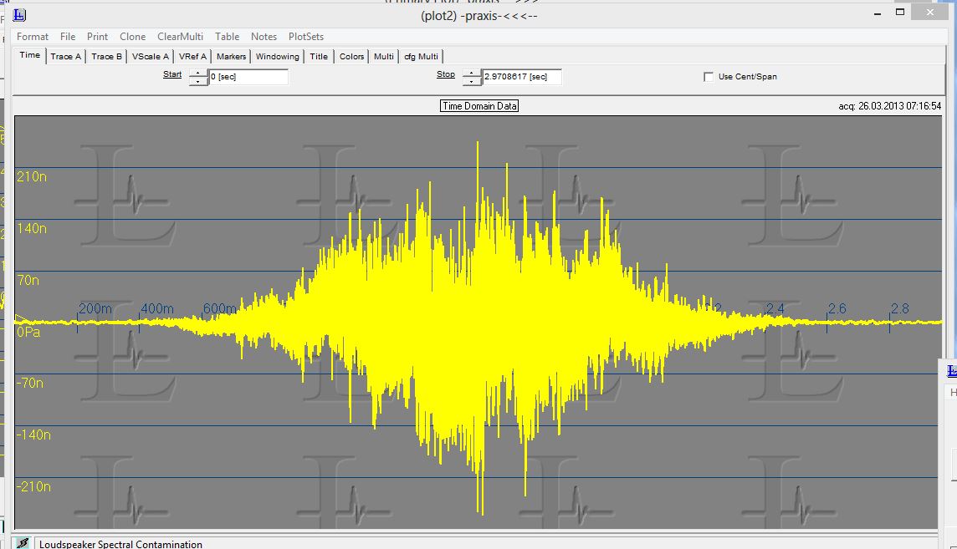The height and width of the screenshot is (549, 957).
Task: Select the Time tab
Action: tap(30, 55)
